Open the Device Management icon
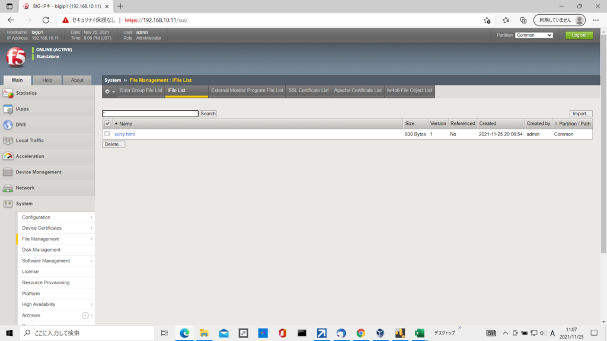This screenshot has width=607, height=341. [x=8, y=172]
